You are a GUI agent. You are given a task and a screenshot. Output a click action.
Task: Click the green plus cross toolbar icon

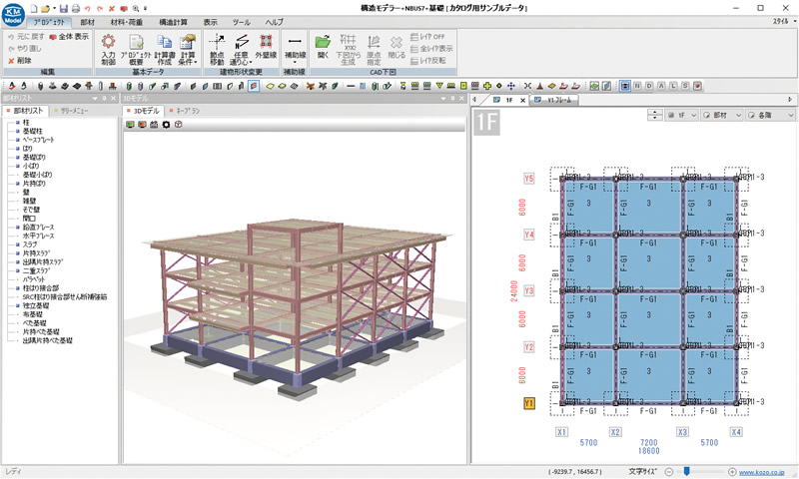[487, 86]
